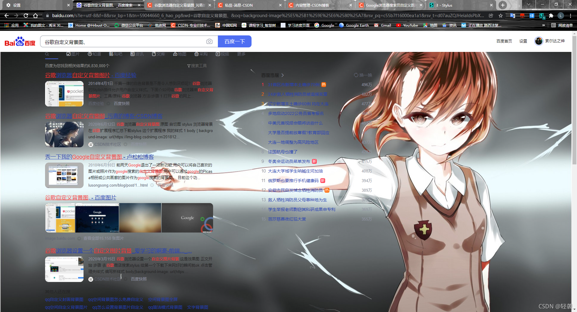Open the Extensions puzzle-piece menu
This screenshot has height=312, width=577.
tap(551, 16)
